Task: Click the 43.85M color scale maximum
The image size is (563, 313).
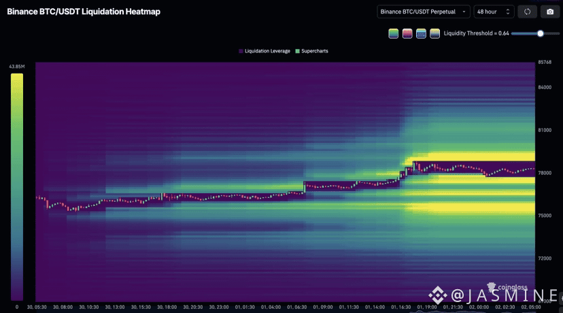Action: click(17, 67)
